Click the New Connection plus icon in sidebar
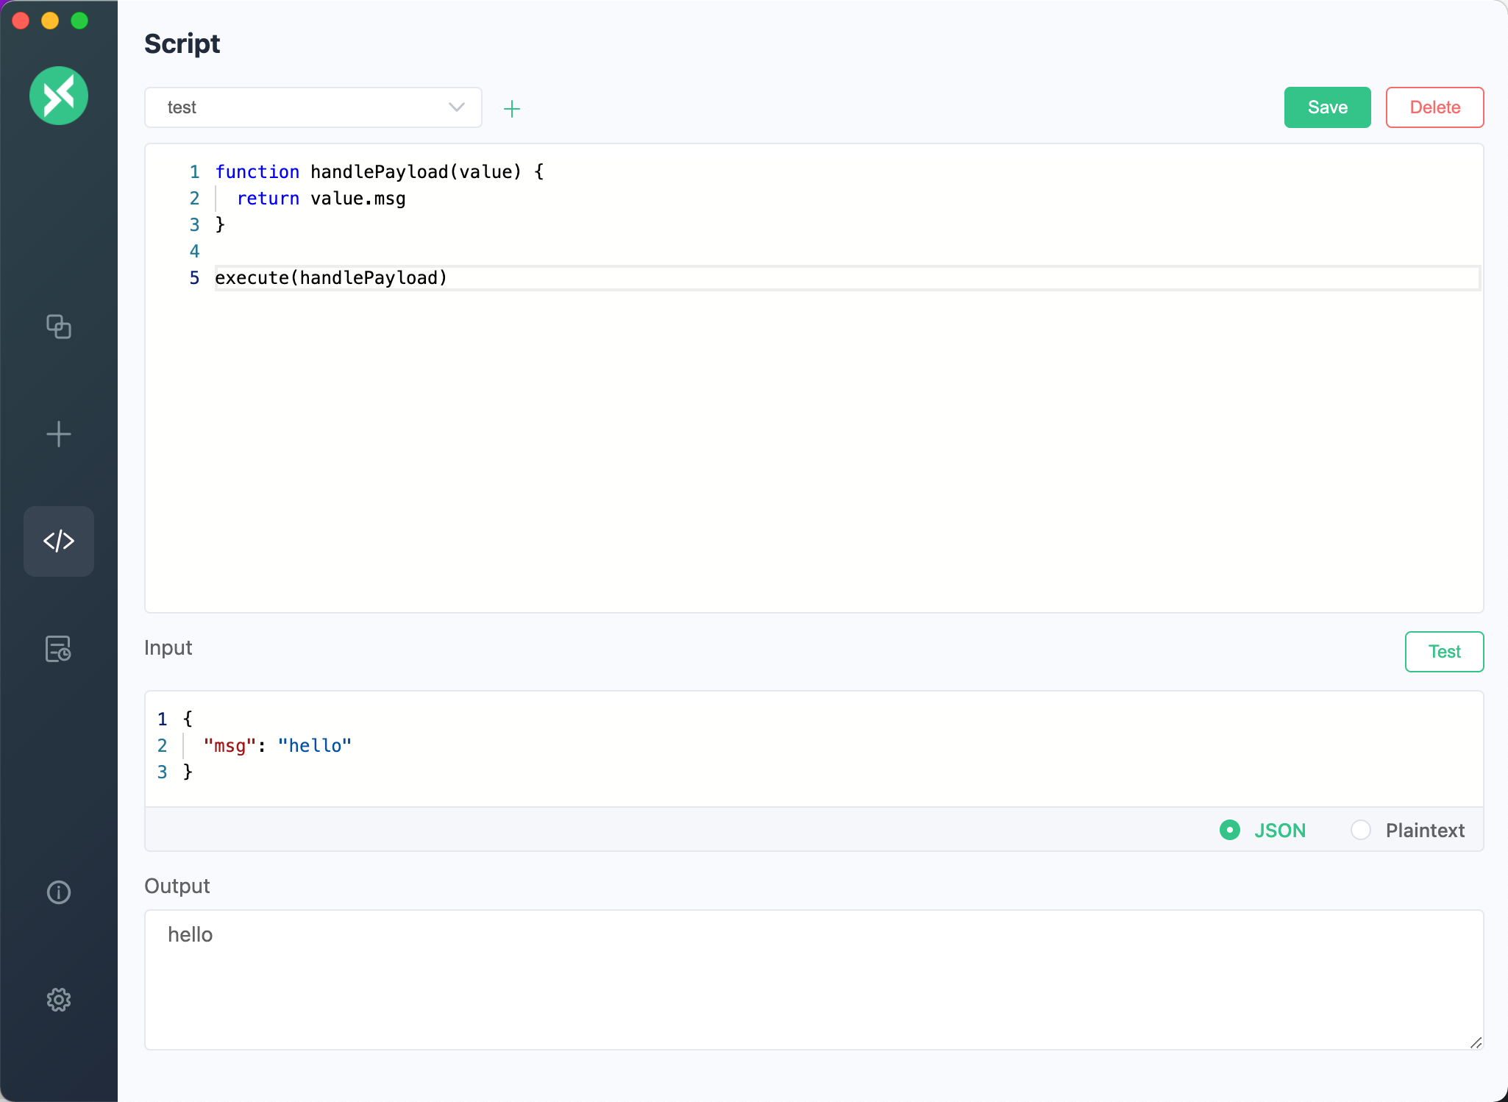 59,434
